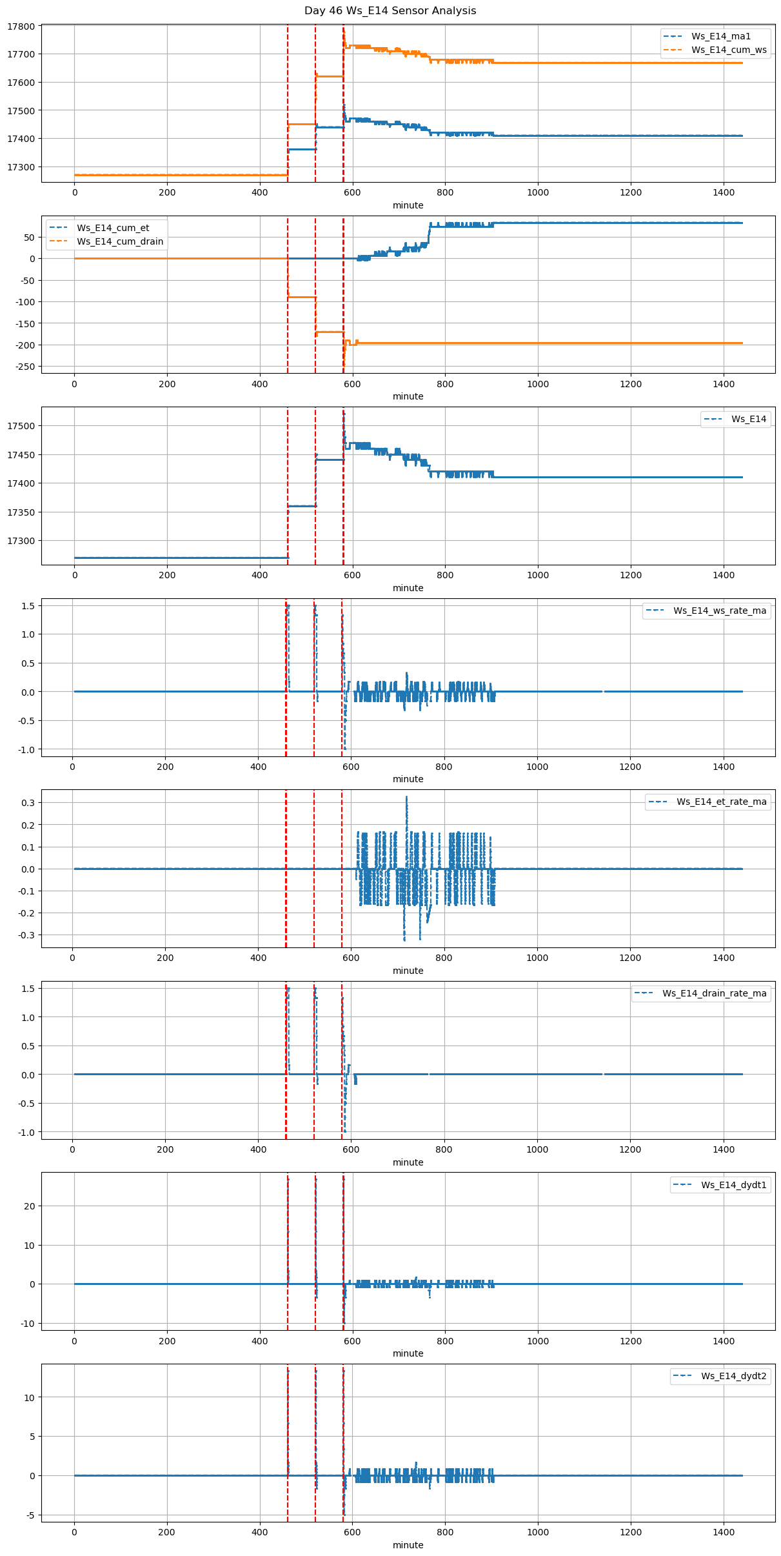Screen dimensions: 781x1556
Task: Select the Ws_E14_et_rate_ma legend label
Action: point(721,802)
